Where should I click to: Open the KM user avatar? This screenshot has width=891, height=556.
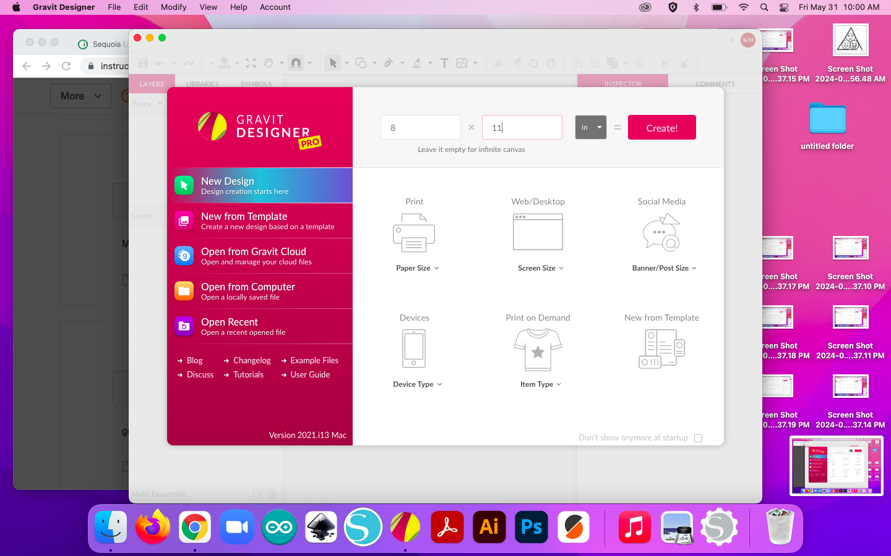point(748,40)
